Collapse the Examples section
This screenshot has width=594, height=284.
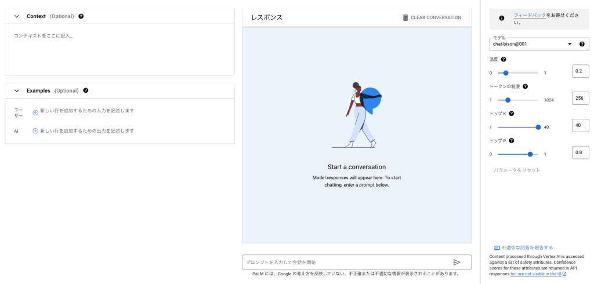(16, 90)
